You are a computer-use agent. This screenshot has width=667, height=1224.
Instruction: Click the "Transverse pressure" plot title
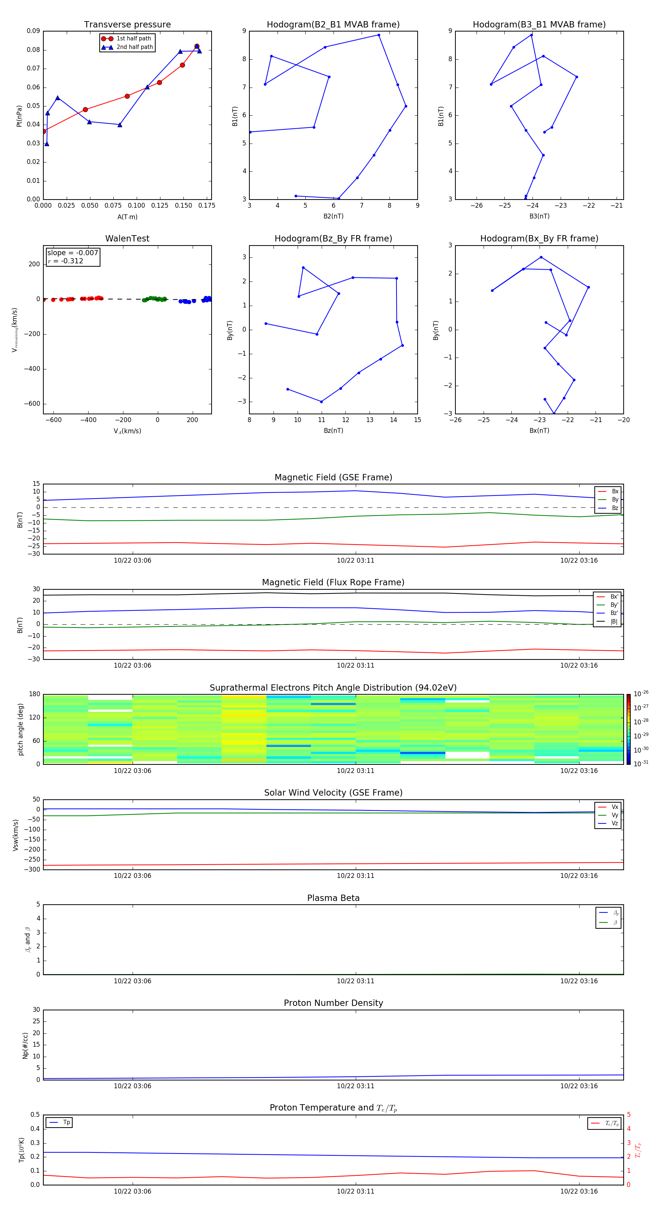[127, 25]
